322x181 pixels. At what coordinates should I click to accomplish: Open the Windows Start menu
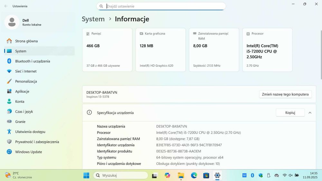point(86,176)
